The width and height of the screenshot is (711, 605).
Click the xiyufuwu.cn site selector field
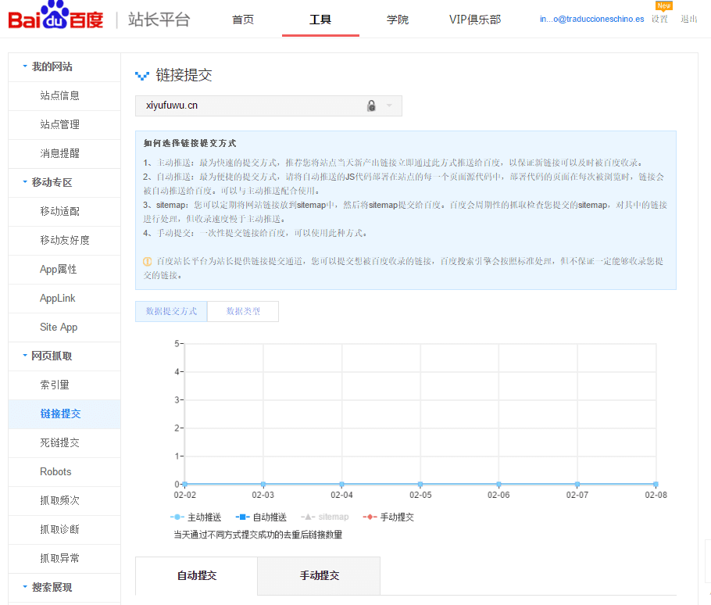[x=269, y=106]
